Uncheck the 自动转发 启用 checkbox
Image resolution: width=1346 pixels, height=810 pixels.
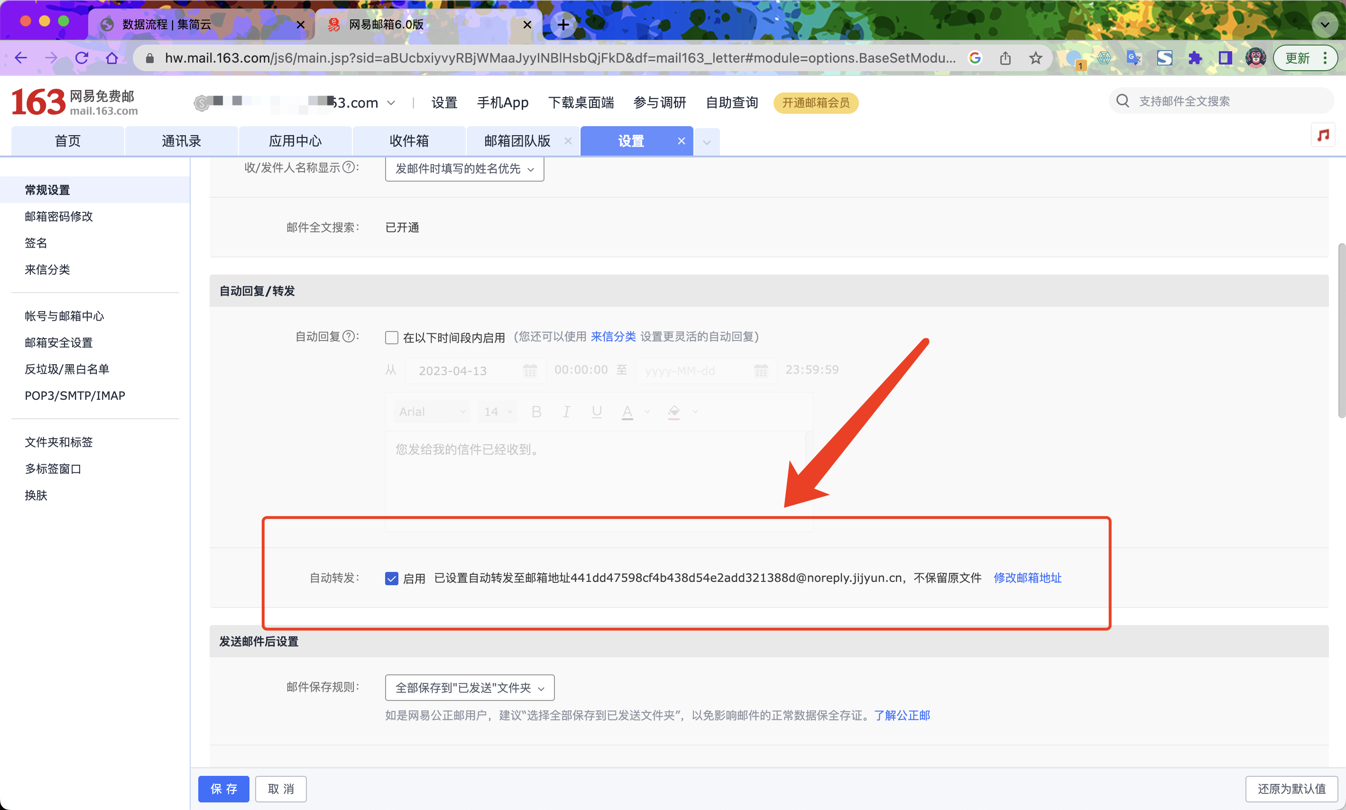(x=391, y=578)
